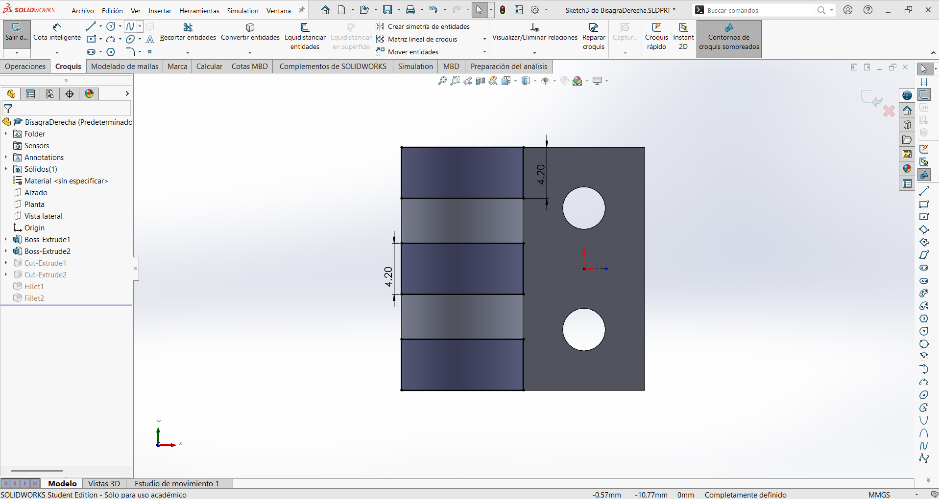The image size is (939, 499).
Task: Click Reparar croquis tool
Action: pyautogui.click(x=594, y=37)
